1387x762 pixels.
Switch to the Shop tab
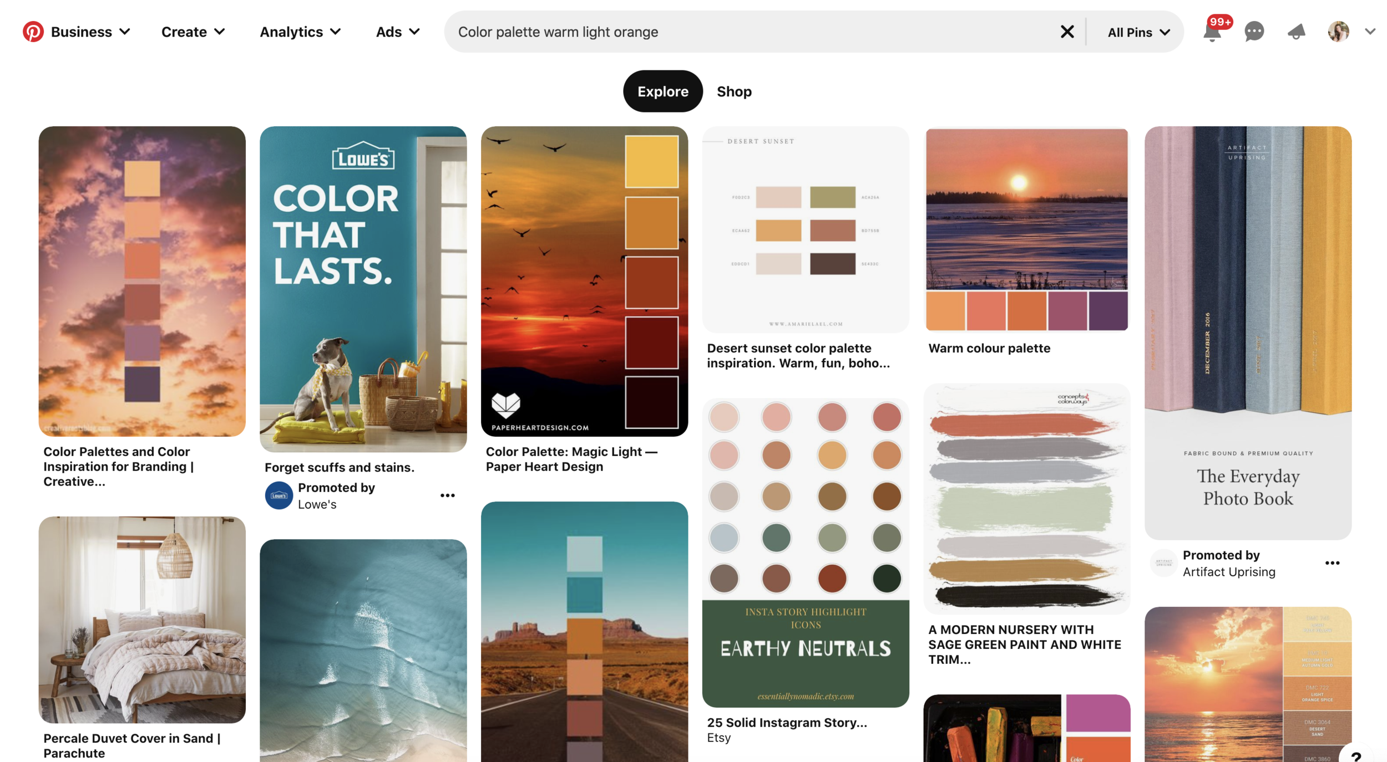pyautogui.click(x=733, y=91)
